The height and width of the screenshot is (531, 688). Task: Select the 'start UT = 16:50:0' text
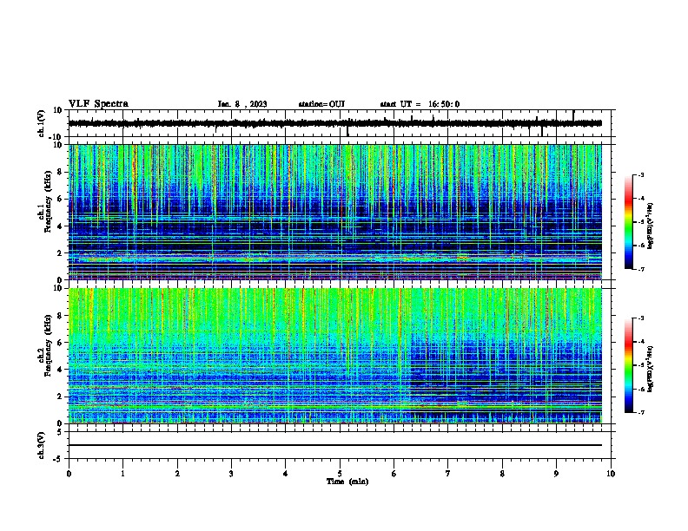(420, 104)
